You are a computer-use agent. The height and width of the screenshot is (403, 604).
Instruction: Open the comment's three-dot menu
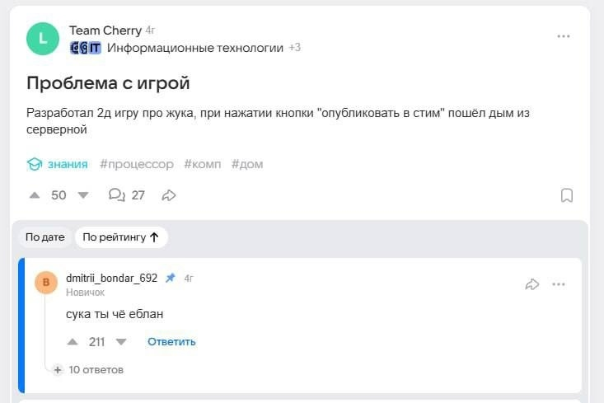tap(559, 284)
